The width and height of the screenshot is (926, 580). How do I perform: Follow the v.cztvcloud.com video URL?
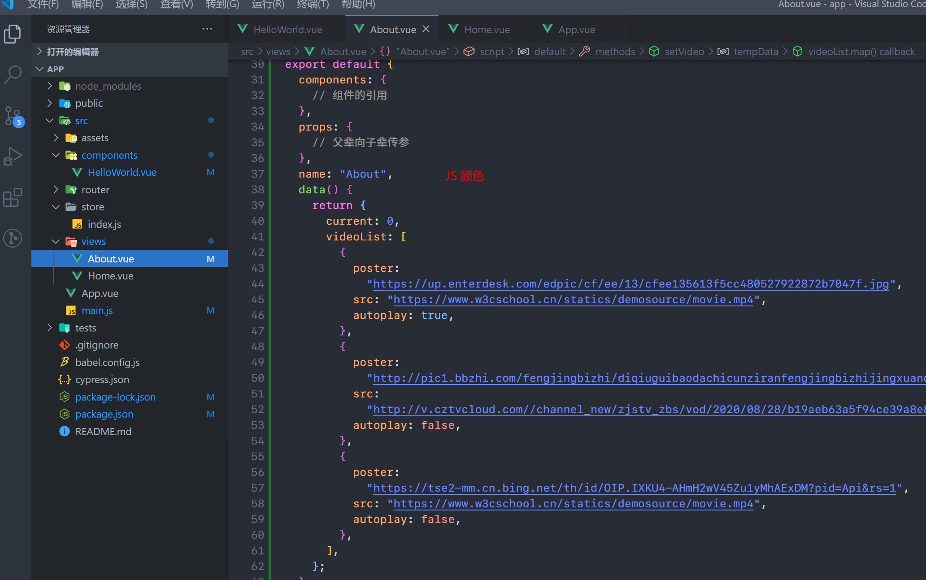point(649,410)
